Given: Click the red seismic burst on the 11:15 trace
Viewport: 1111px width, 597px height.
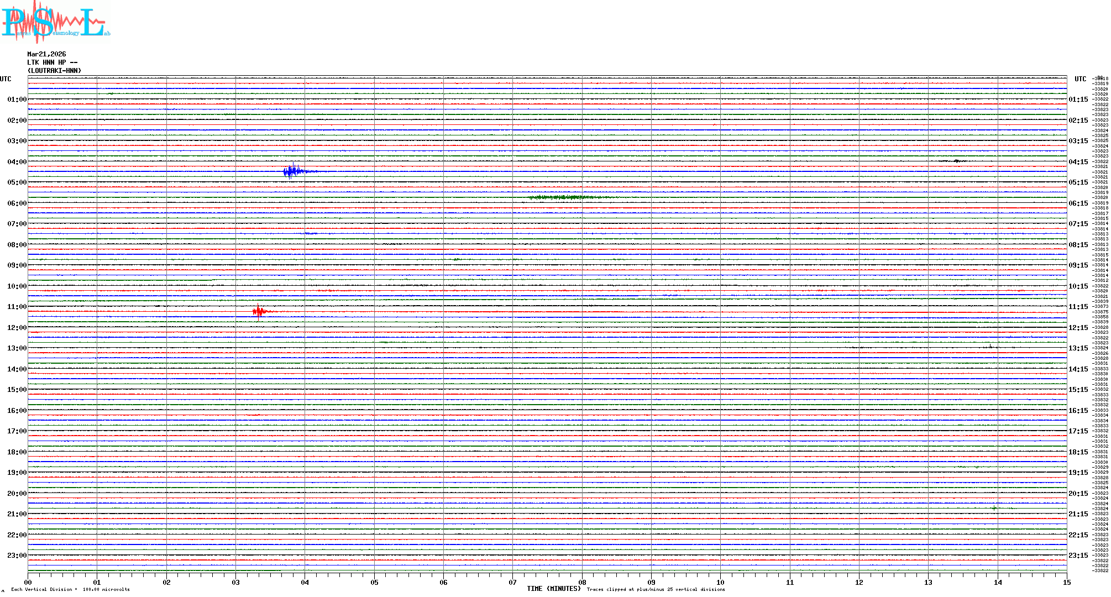Looking at the screenshot, I should click(x=259, y=312).
